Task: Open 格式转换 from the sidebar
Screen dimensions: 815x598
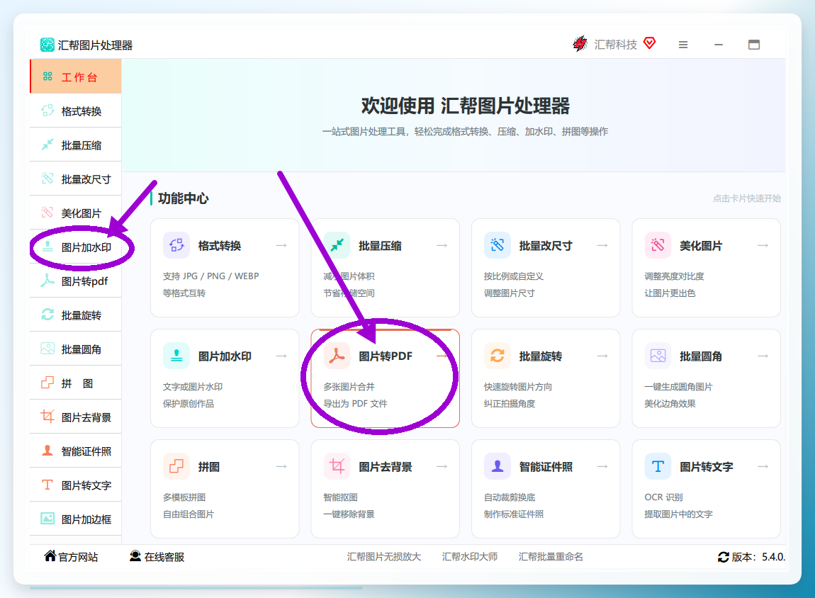Action: coord(76,111)
